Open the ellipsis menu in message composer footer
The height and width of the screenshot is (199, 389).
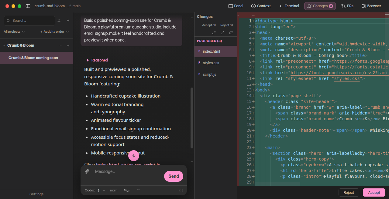click(x=139, y=190)
